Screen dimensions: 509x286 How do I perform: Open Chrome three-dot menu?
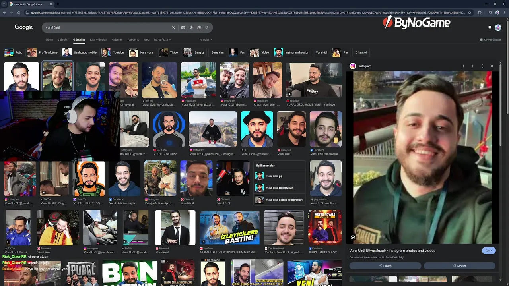pos(505,12)
